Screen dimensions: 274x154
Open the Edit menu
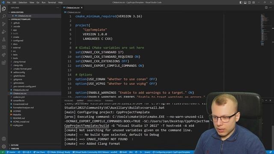[14, 3]
